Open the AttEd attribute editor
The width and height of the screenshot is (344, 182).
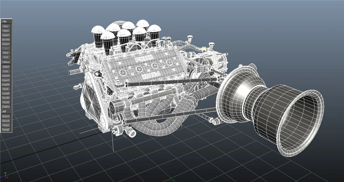pyautogui.click(x=6, y=67)
